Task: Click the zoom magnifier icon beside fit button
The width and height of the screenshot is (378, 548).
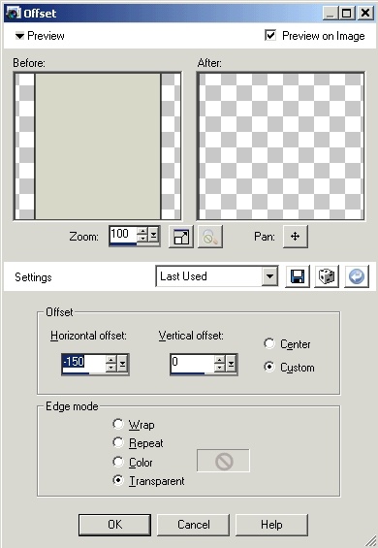Action: [x=210, y=237]
